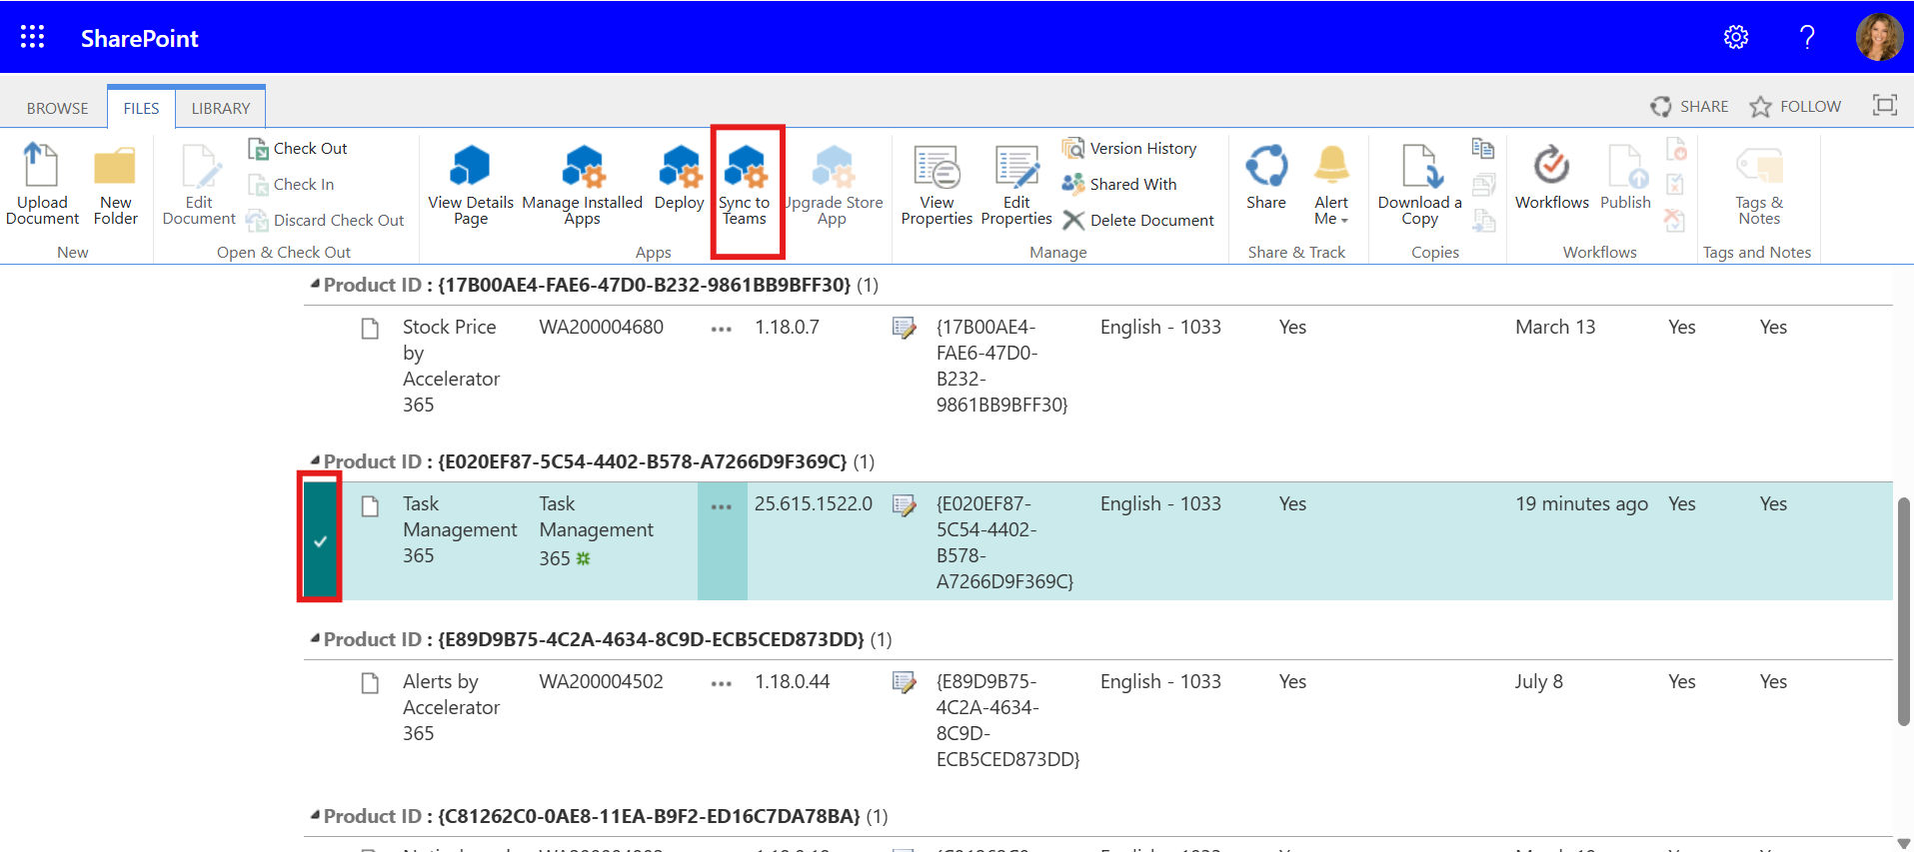
Task: Switch to the BROWSE tab
Action: 57,108
